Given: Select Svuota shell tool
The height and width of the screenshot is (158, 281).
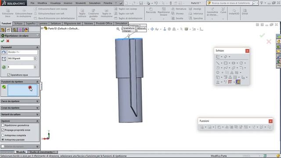Looking at the screenshot, I should [177, 18].
